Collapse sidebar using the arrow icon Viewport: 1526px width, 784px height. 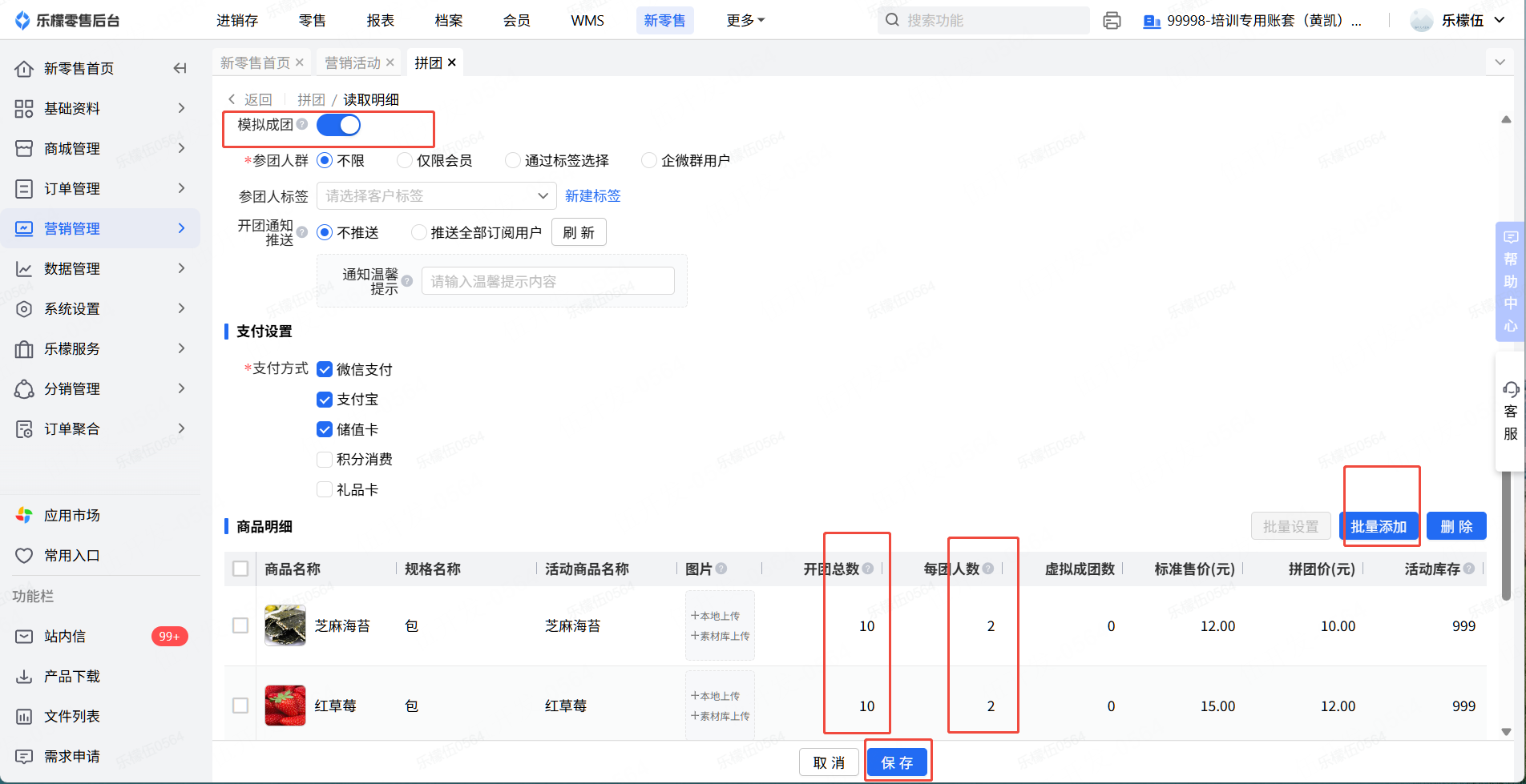[x=180, y=68]
